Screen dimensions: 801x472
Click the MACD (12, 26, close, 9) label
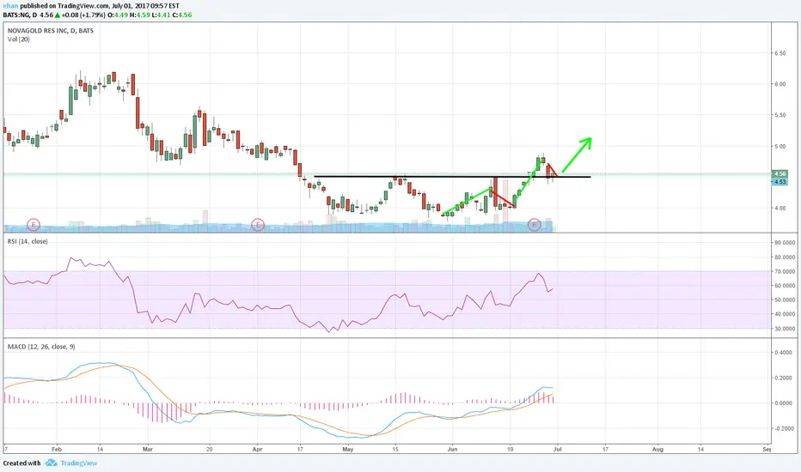(x=41, y=347)
